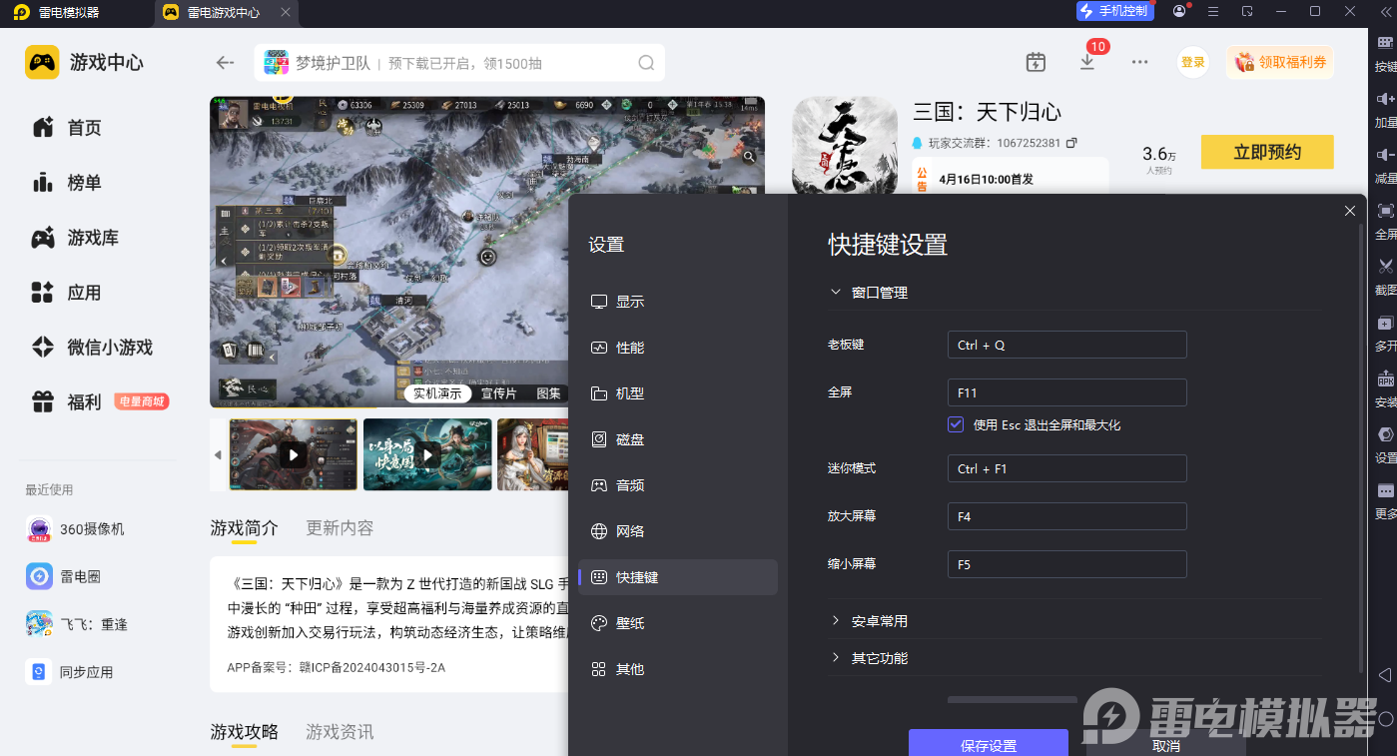The width and height of the screenshot is (1397, 756).
Task: Open 360摄像机 from recently used
Action: coord(75,529)
